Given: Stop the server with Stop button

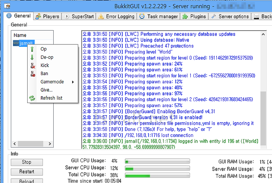Looking at the screenshot, I should click(x=27, y=162).
